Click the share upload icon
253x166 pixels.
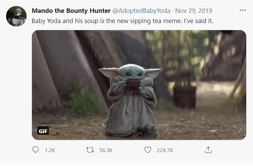click(x=208, y=150)
